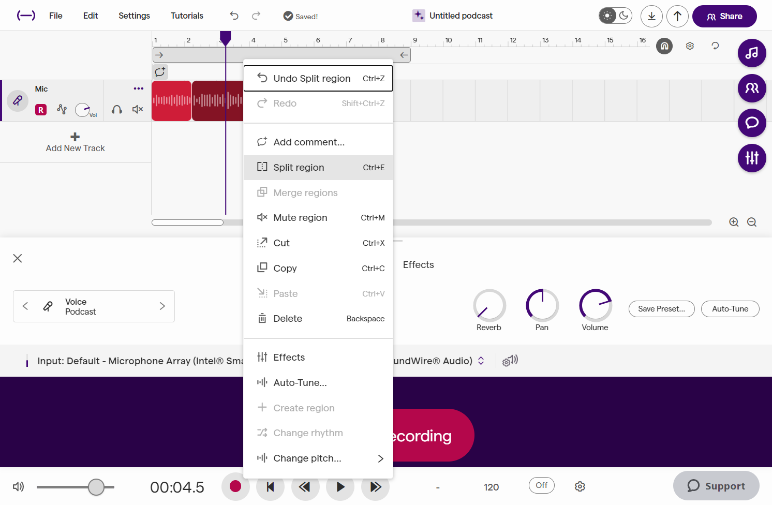Start recording with the red record button
Screen dimensions: 772x505
pyautogui.click(x=235, y=486)
